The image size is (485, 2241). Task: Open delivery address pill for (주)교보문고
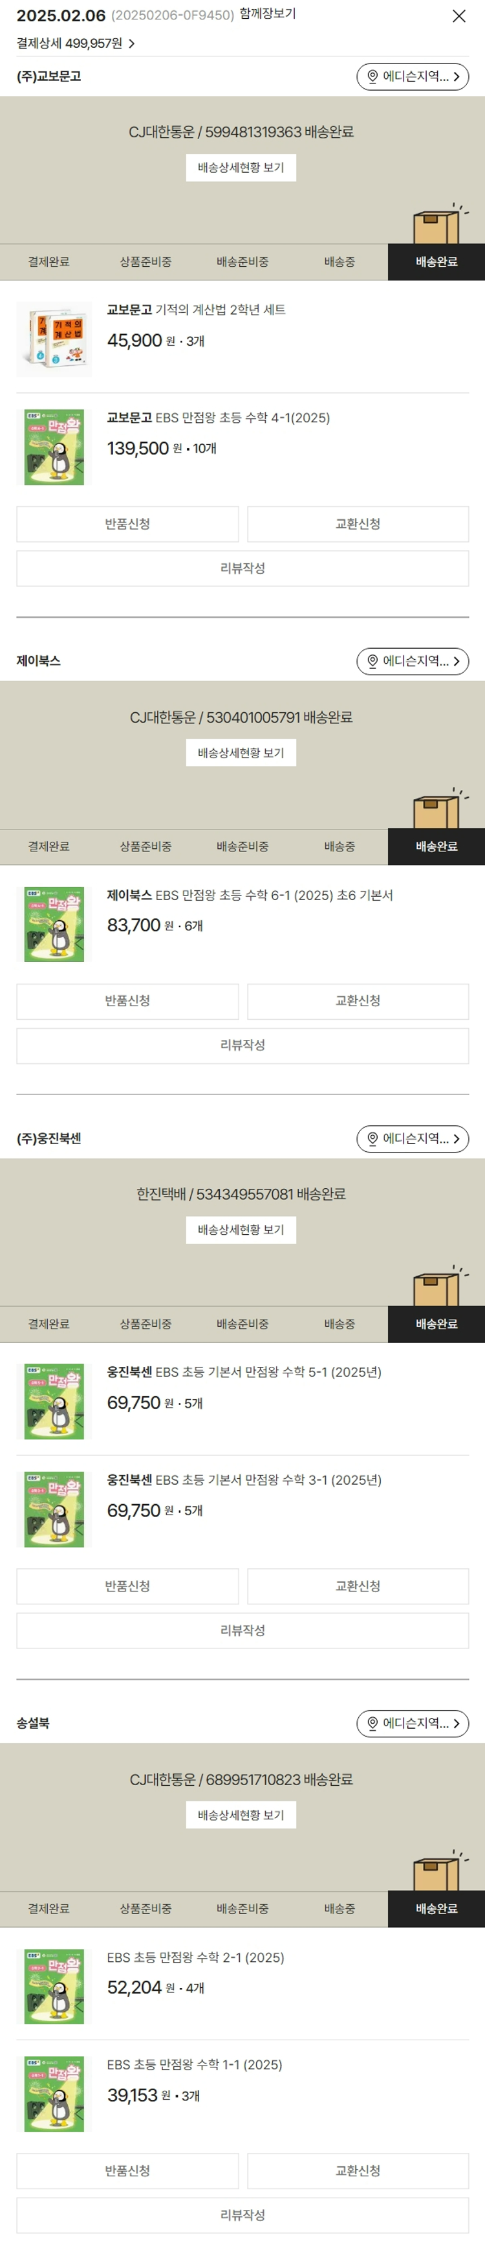click(413, 76)
